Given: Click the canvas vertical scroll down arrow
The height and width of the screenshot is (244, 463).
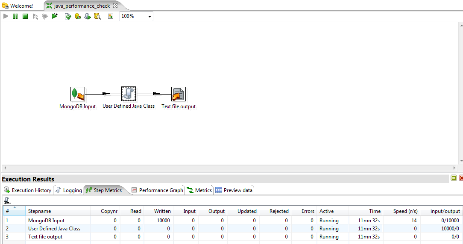Looking at the screenshot, I should tap(461, 161).
